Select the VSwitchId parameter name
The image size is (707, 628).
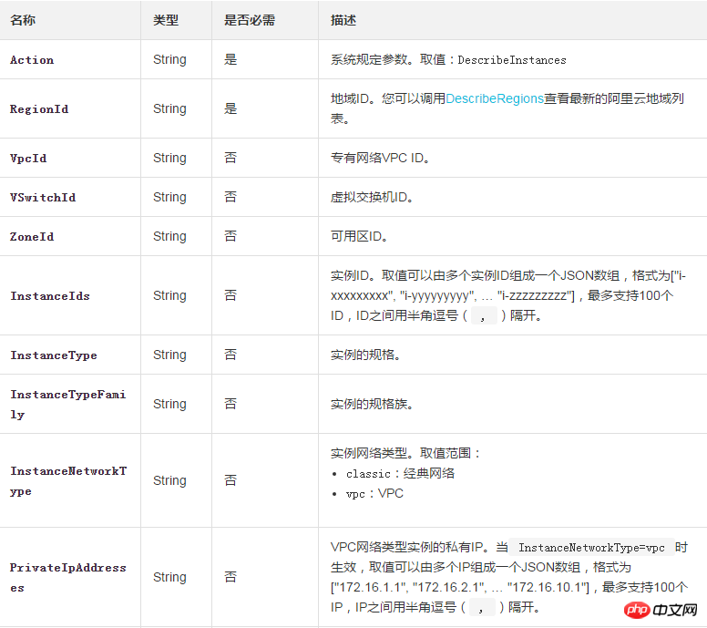(43, 198)
